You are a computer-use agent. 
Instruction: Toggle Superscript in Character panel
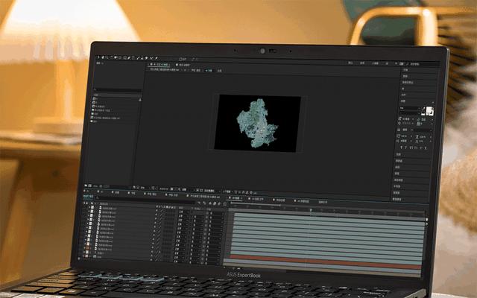pos(420,148)
